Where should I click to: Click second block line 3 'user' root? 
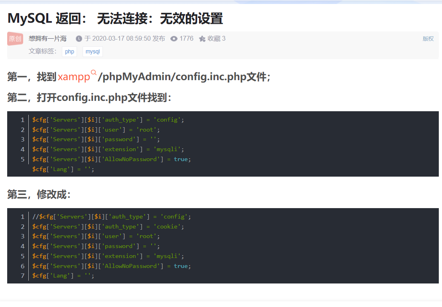point(96,236)
